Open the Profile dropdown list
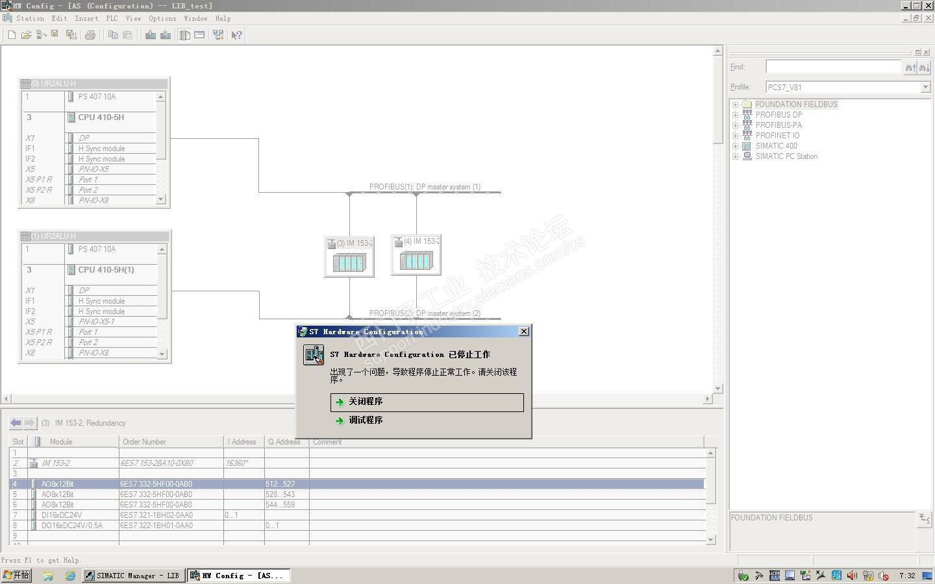This screenshot has height=584, width=935. 925,87
